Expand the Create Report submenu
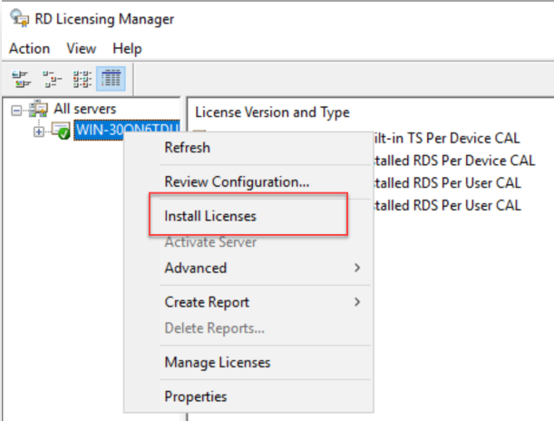The width and height of the screenshot is (554, 421). (x=357, y=302)
